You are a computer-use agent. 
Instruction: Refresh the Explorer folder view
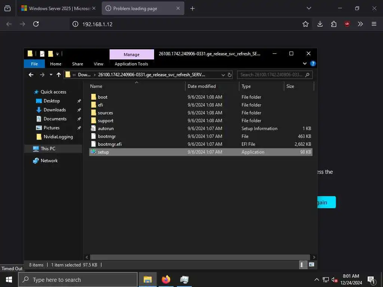[x=230, y=75]
